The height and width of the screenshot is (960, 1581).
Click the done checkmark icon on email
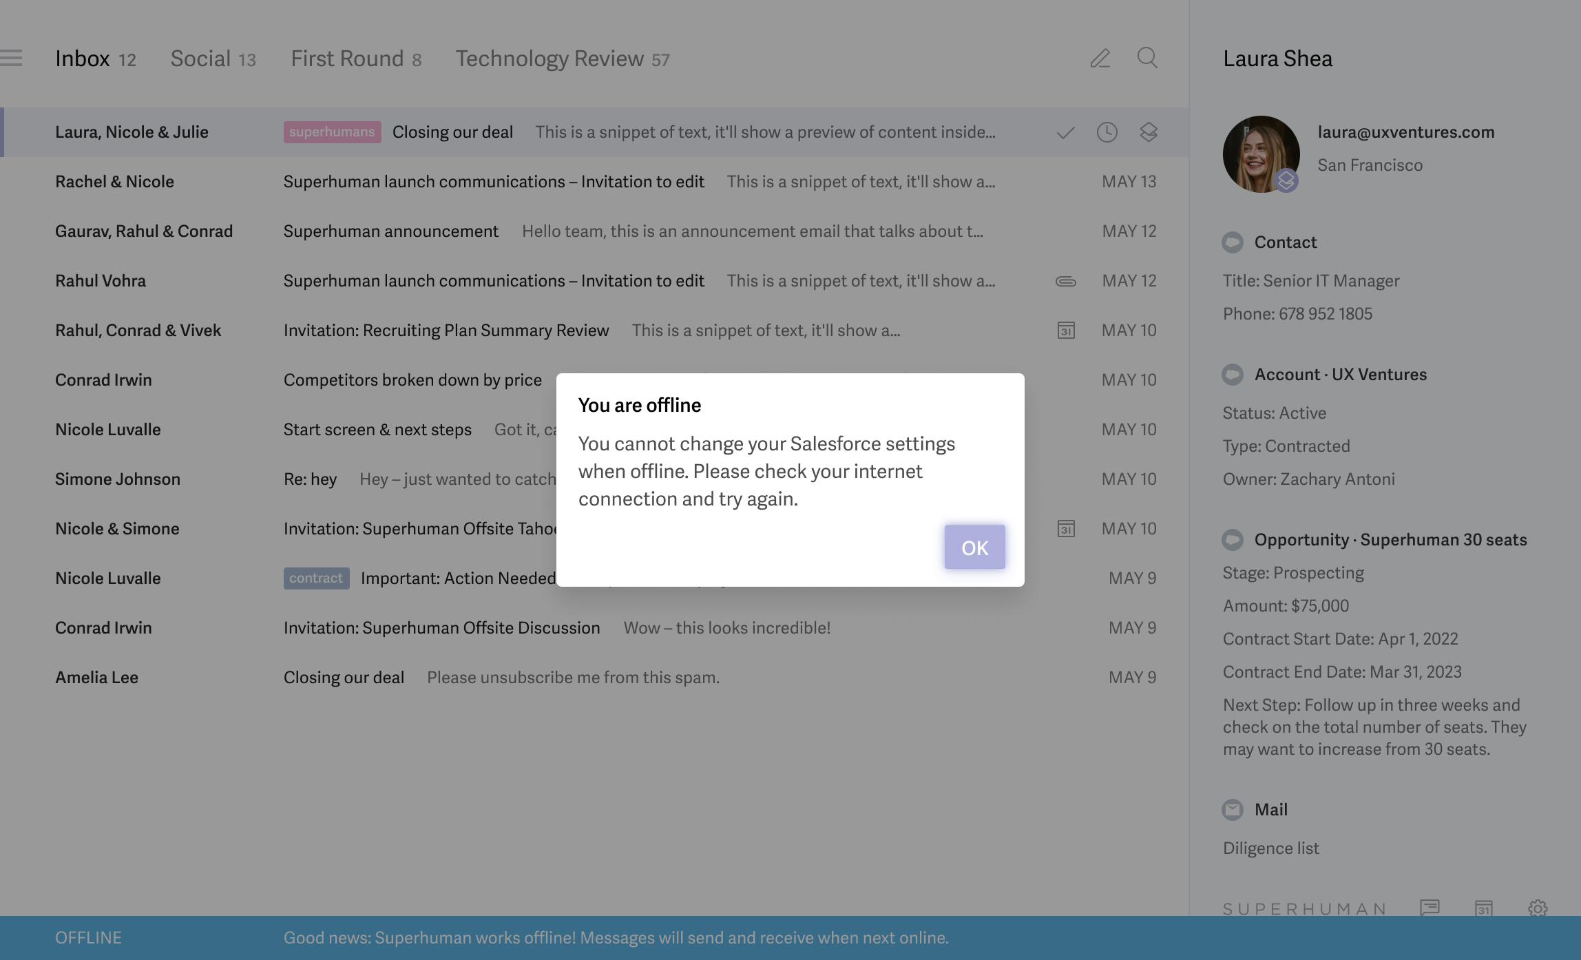(x=1065, y=132)
